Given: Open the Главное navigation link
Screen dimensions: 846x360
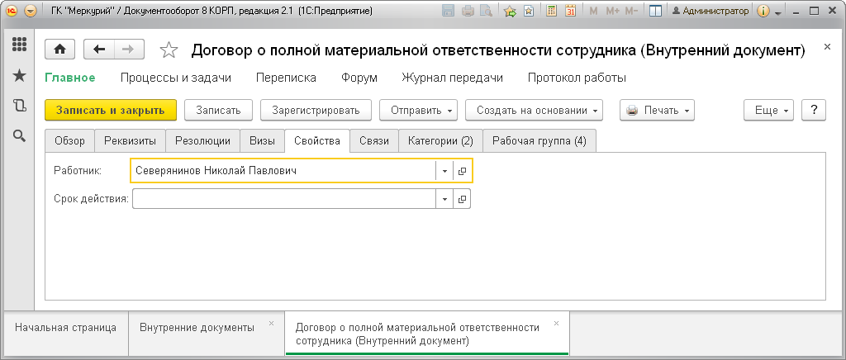Looking at the screenshot, I should point(70,78).
